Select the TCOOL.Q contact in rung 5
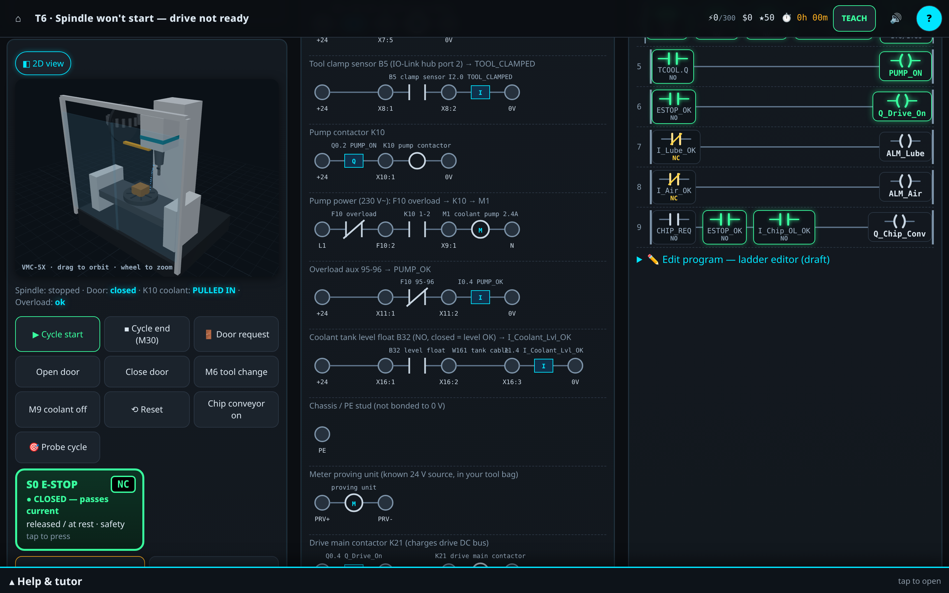 (x=673, y=66)
